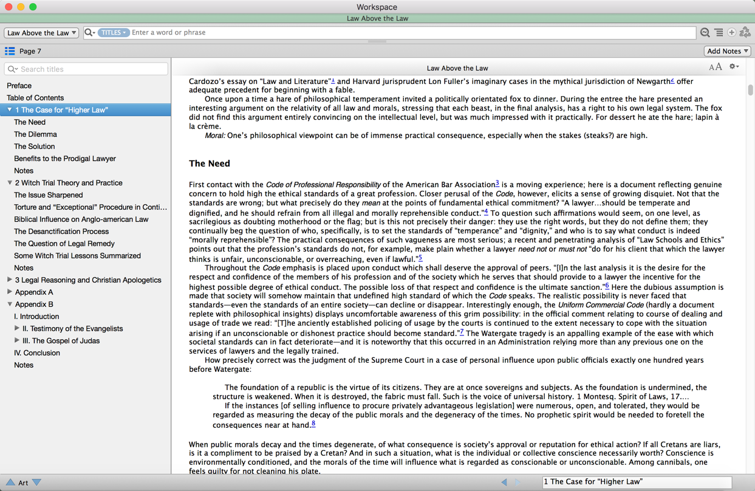
Task: Open footnote 1 link after Law and Literature
Action: tap(333, 80)
